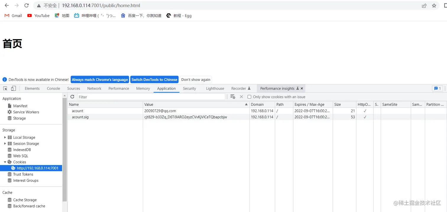Viewport: 447px width, 212px height.
Task: Open the Gmail bookmark
Action: 13,16
